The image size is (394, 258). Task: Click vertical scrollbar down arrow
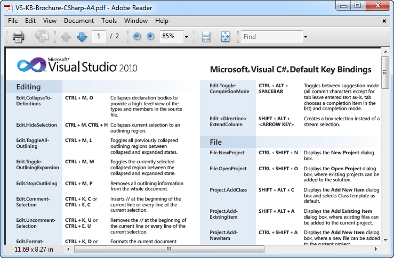coord(385,240)
